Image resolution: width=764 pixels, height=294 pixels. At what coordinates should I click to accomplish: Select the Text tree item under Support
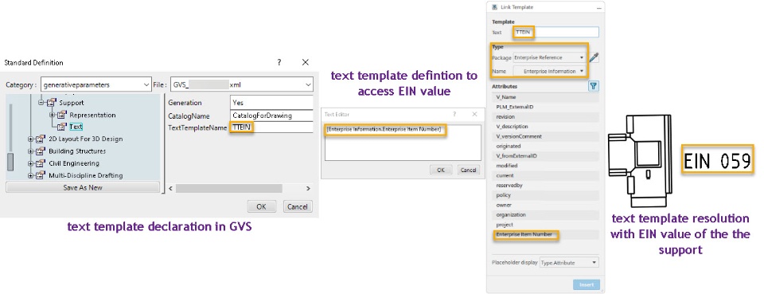(76, 127)
